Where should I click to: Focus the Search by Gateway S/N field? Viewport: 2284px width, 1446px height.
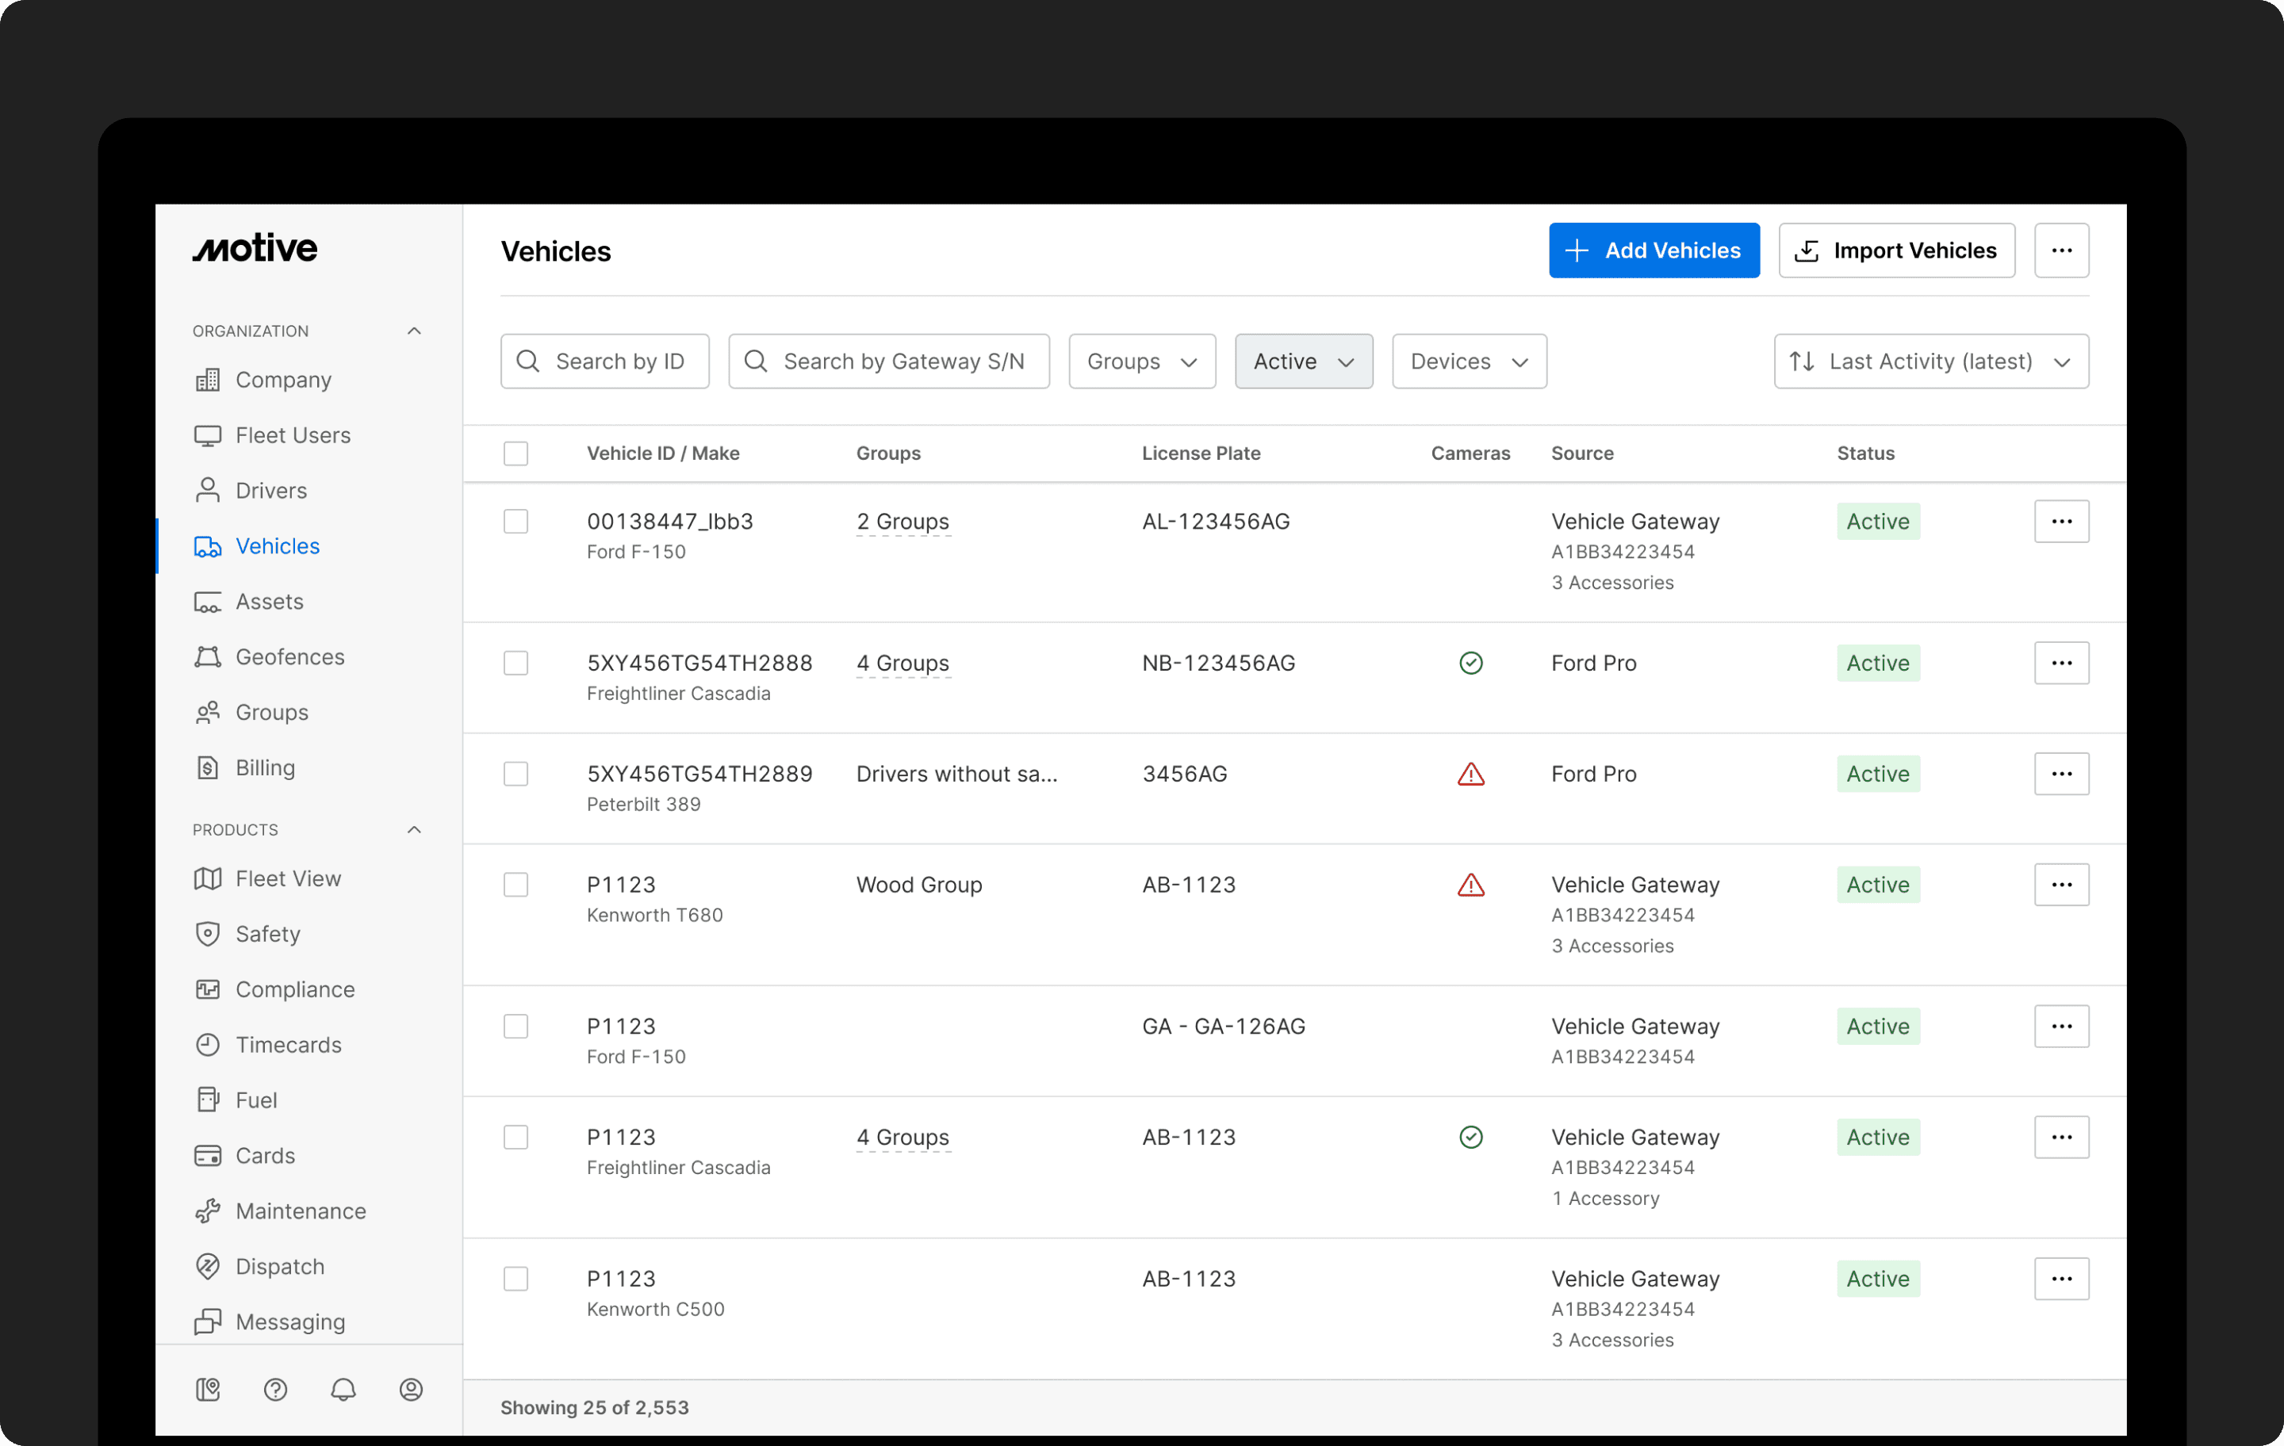(x=902, y=361)
